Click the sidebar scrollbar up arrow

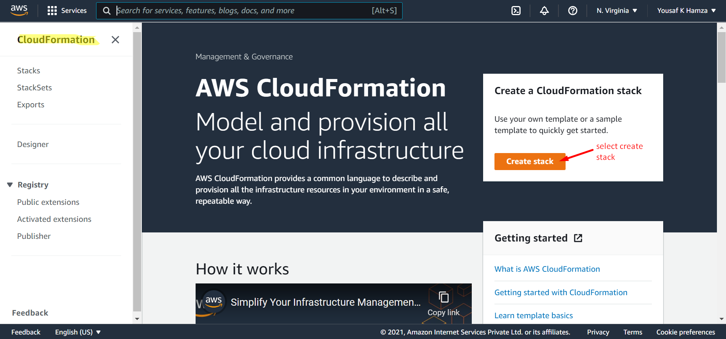click(x=137, y=28)
